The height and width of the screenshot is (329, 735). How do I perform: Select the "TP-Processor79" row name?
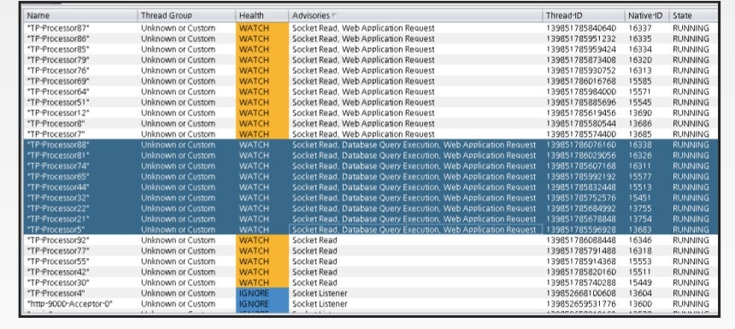point(58,60)
